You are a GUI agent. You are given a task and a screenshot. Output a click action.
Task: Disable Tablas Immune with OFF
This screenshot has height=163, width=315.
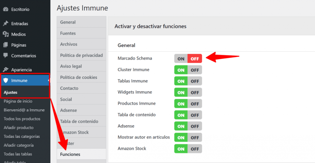click(195, 81)
